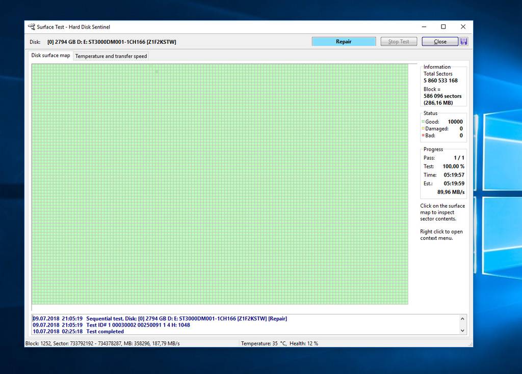522x374 pixels.
Task: Select the Disk surface map tab
Action: 50,55
